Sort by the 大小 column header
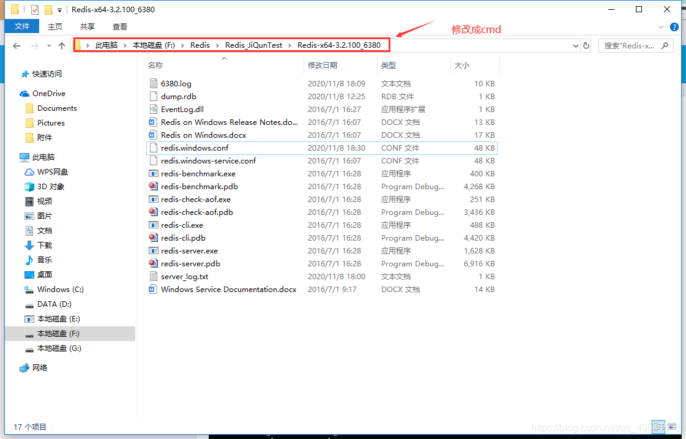 pos(462,66)
